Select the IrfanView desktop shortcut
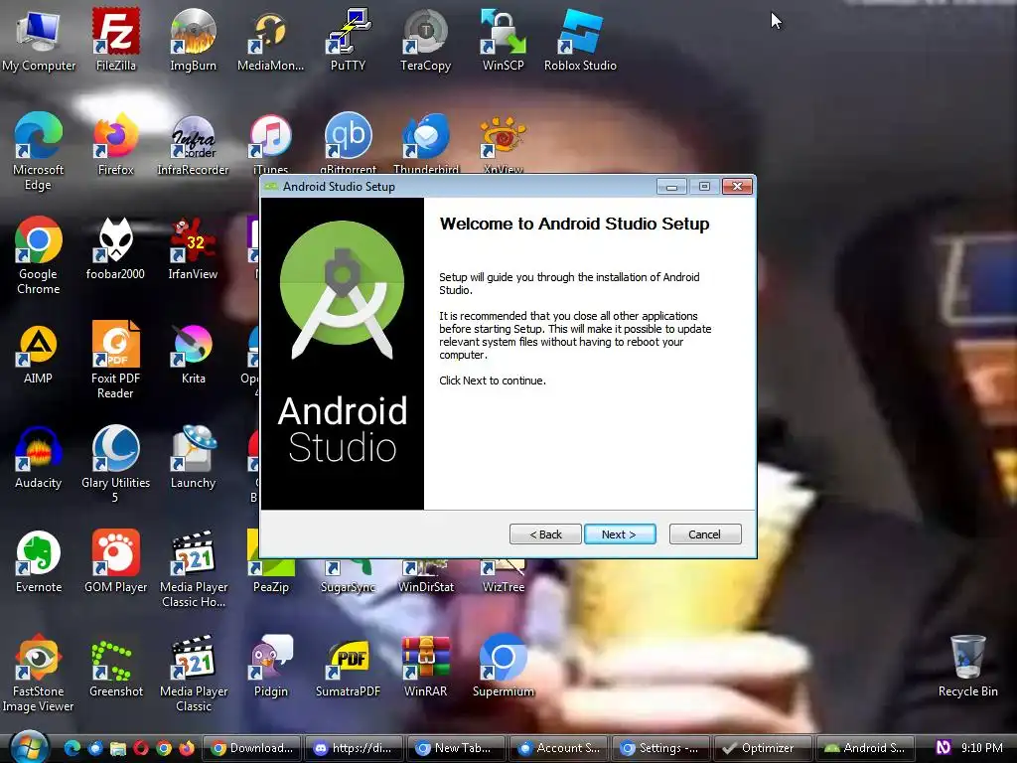Viewport: 1017px width, 763px height. click(193, 248)
